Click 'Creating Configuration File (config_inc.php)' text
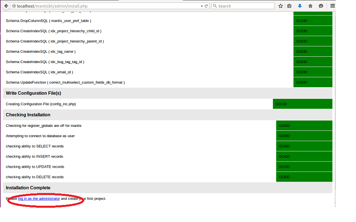 coord(41,104)
